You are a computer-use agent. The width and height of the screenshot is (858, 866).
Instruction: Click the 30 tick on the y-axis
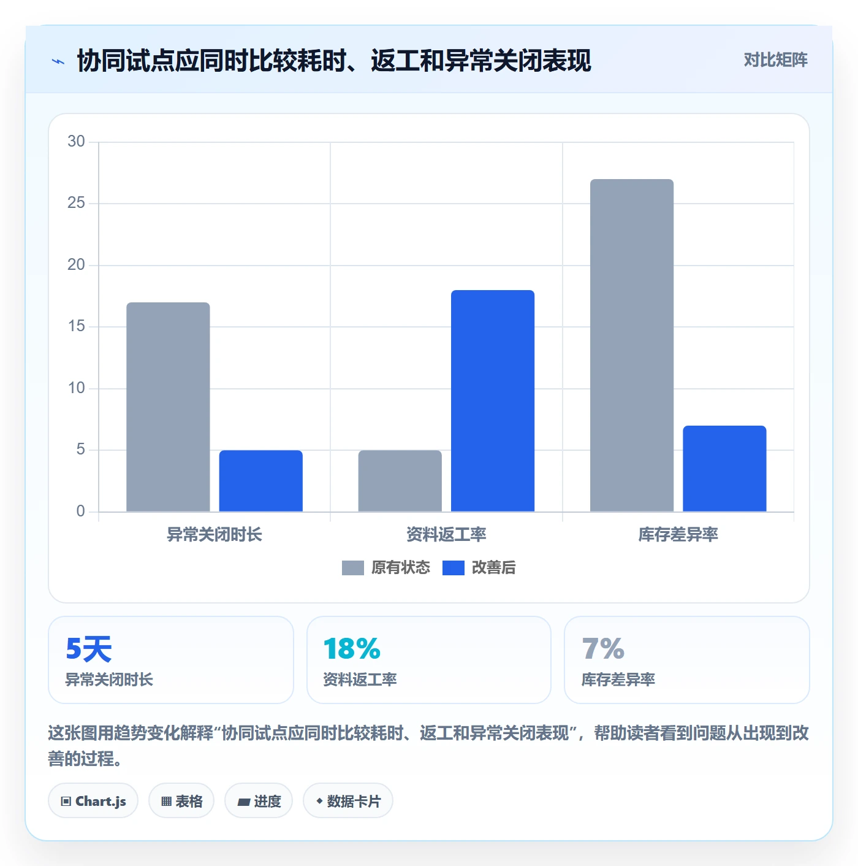[x=77, y=142]
